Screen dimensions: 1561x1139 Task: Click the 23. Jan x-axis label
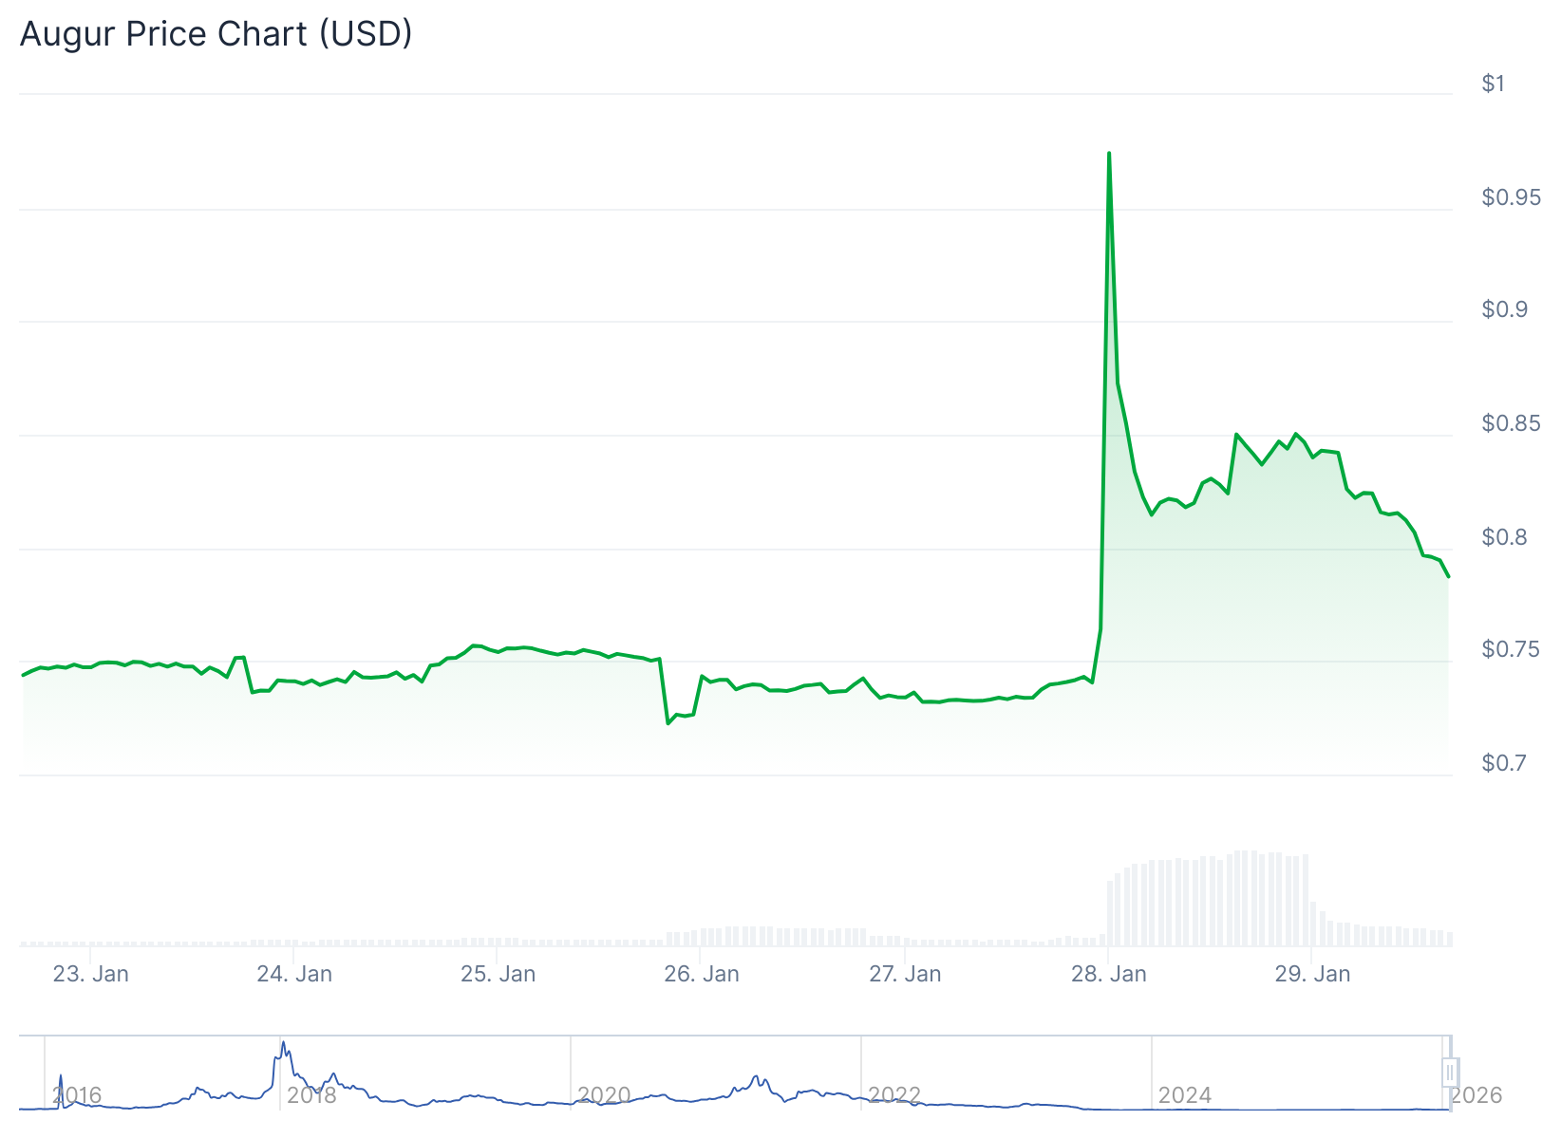pos(91,974)
